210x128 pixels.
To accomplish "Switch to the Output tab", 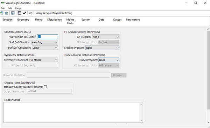I will (x=117, y=20).
